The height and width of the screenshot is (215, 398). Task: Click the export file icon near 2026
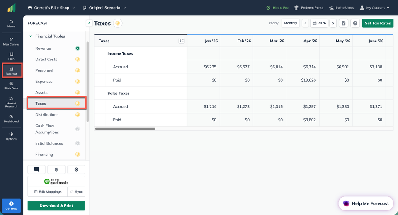(x=343, y=23)
